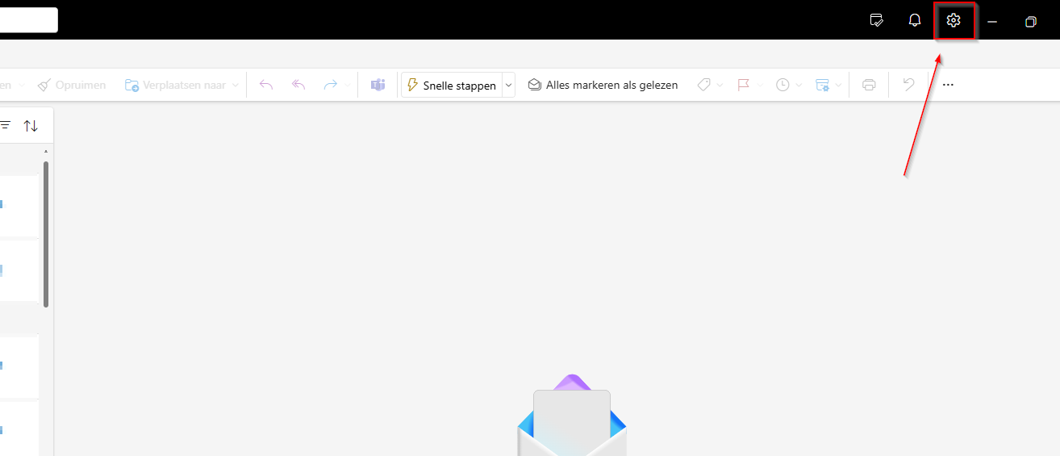
Task: Click the categorize tag icon
Action: pos(704,85)
